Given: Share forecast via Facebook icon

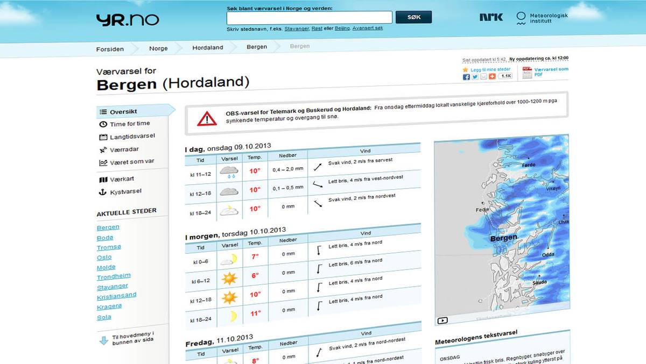Looking at the screenshot, I should pyautogui.click(x=466, y=77).
